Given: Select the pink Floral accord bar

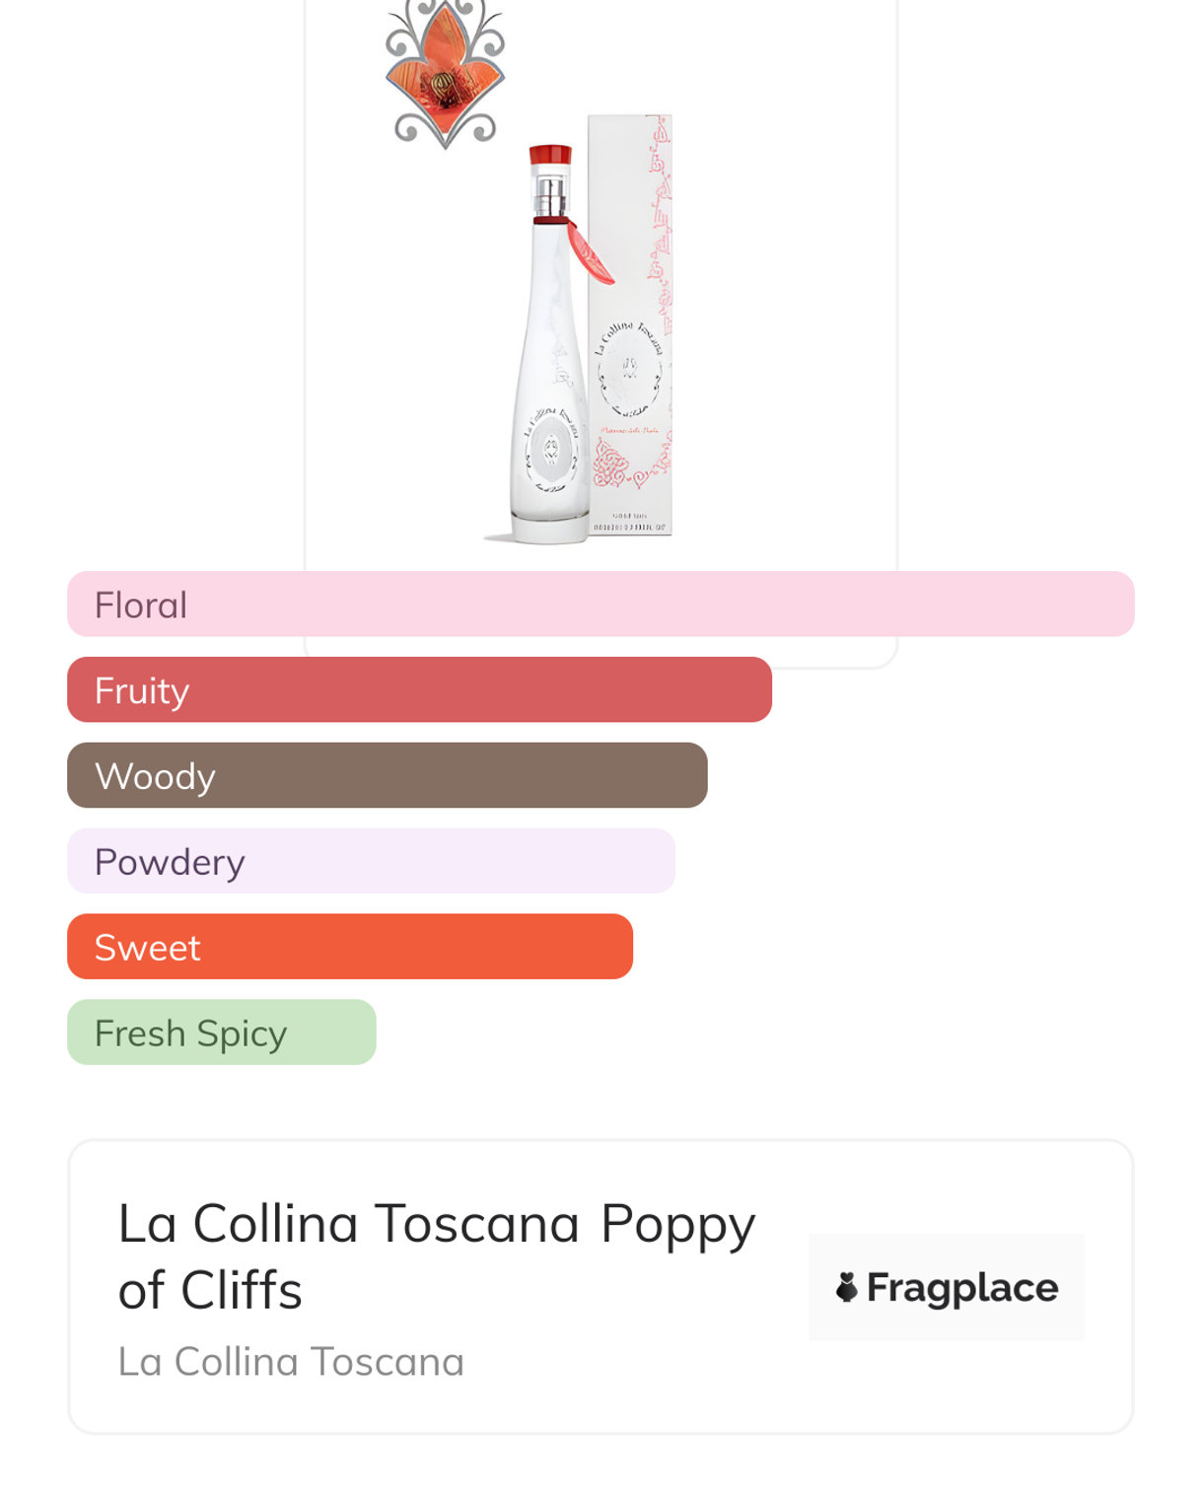Looking at the screenshot, I should pos(600,604).
